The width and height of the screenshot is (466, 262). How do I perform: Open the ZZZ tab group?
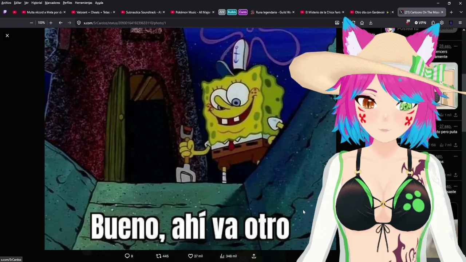(222, 12)
